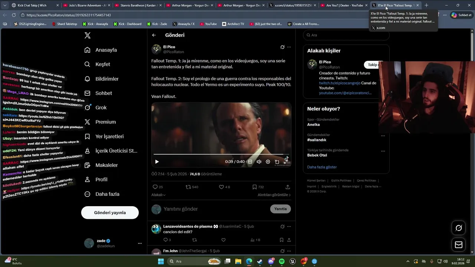Seek on the video progress bar
Screen dimensions: 475x267
pyautogui.click(x=221, y=154)
